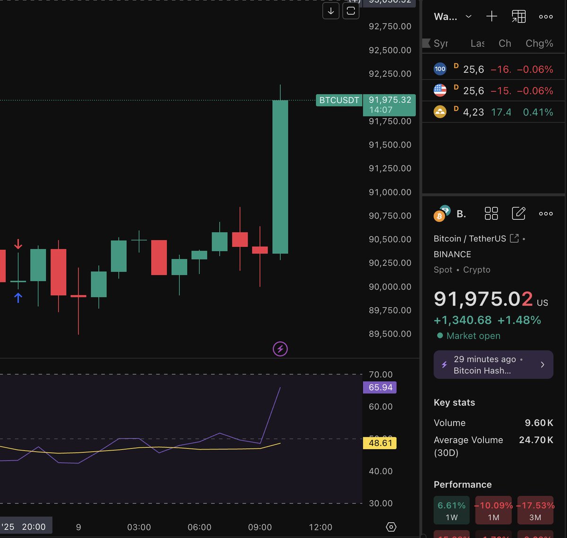Expand news with the right chevron arrow

542,364
